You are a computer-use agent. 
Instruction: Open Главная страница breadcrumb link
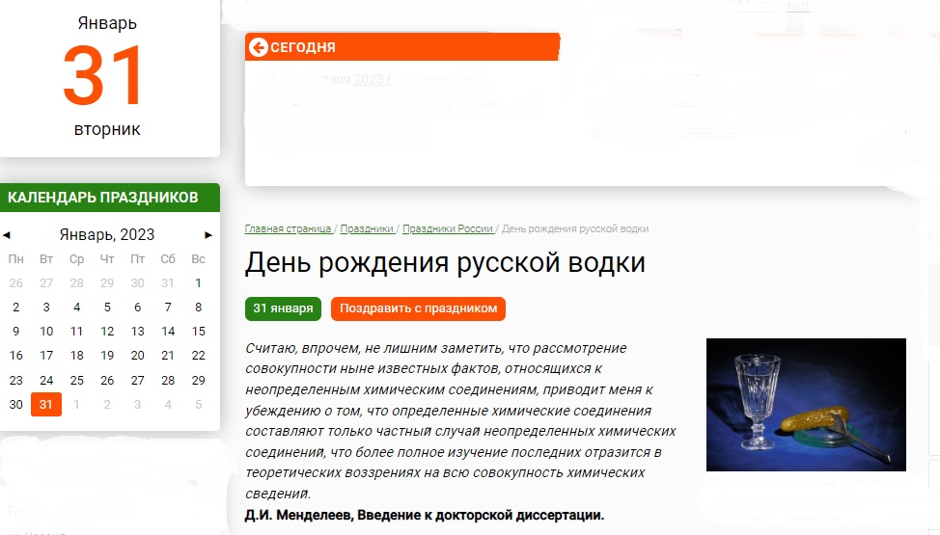pos(288,228)
